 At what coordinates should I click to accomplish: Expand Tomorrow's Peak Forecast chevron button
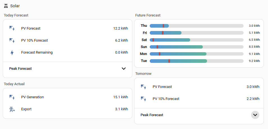(255, 115)
